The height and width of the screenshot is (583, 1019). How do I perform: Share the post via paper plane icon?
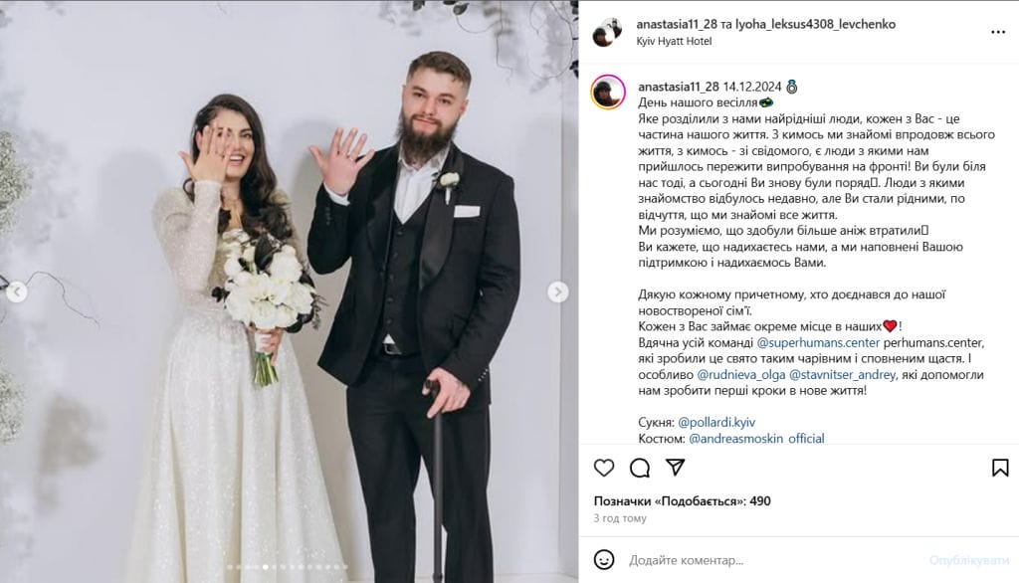coord(676,467)
